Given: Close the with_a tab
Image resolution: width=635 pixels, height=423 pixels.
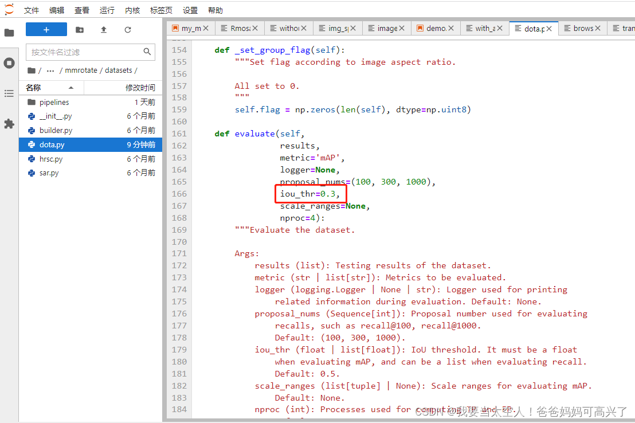Looking at the screenshot, I should tap(500, 28).
